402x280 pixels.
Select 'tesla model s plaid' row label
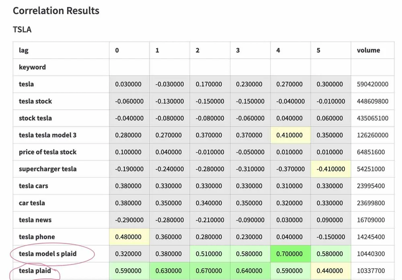tap(61, 253)
